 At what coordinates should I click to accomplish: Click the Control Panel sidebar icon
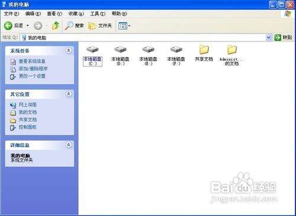click(x=13, y=128)
